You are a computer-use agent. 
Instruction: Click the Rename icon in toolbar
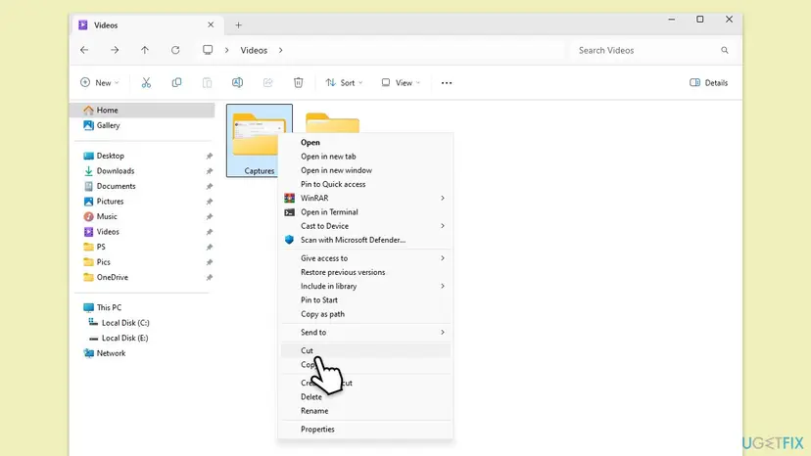point(237,83)
